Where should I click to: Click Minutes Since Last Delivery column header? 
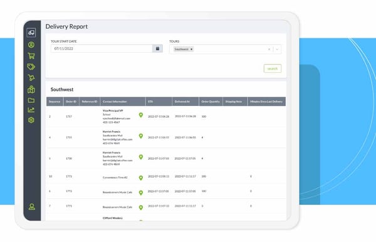266,102
